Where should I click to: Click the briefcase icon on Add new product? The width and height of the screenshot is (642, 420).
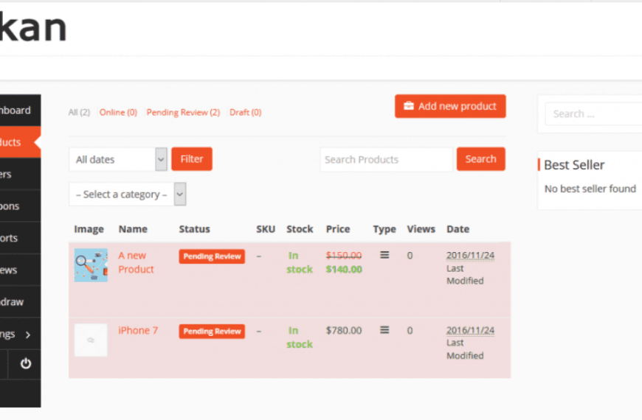click(408, 106)
